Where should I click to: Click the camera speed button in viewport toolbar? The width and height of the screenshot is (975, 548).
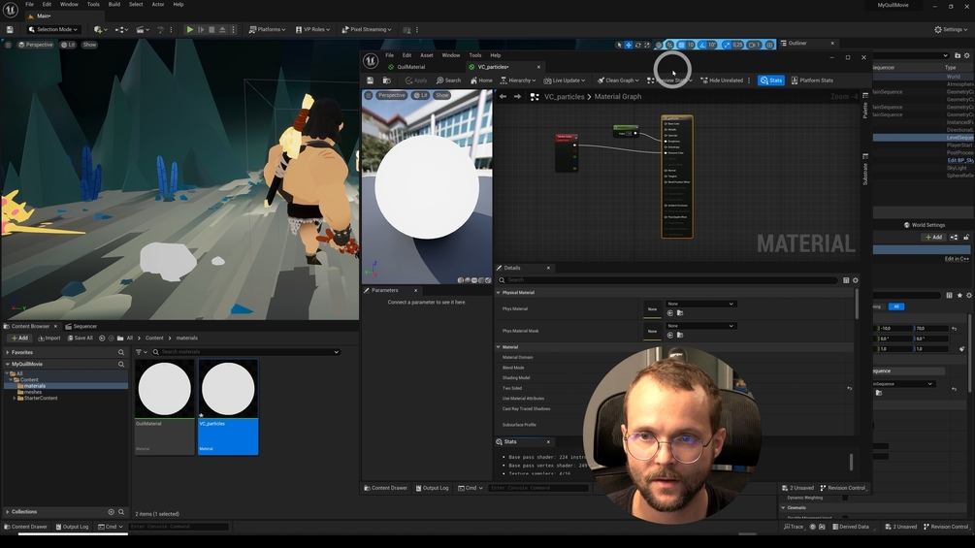(x=754, y=45)
